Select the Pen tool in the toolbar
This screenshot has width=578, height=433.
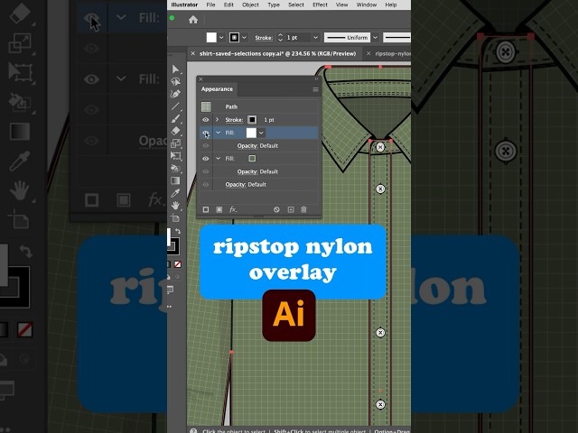pyautogui.click(x=176, y=94)
